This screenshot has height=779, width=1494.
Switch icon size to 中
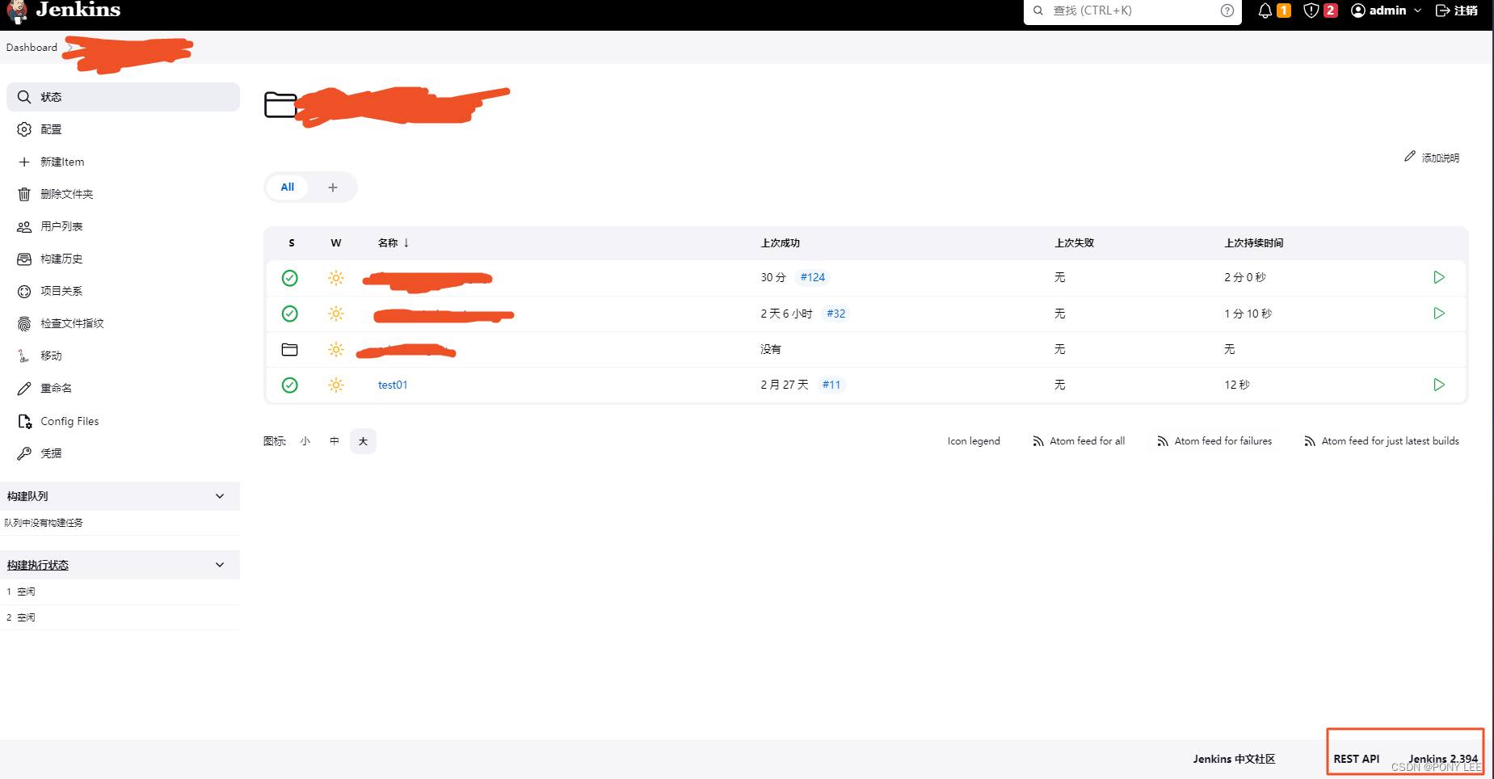click(334, 441)
